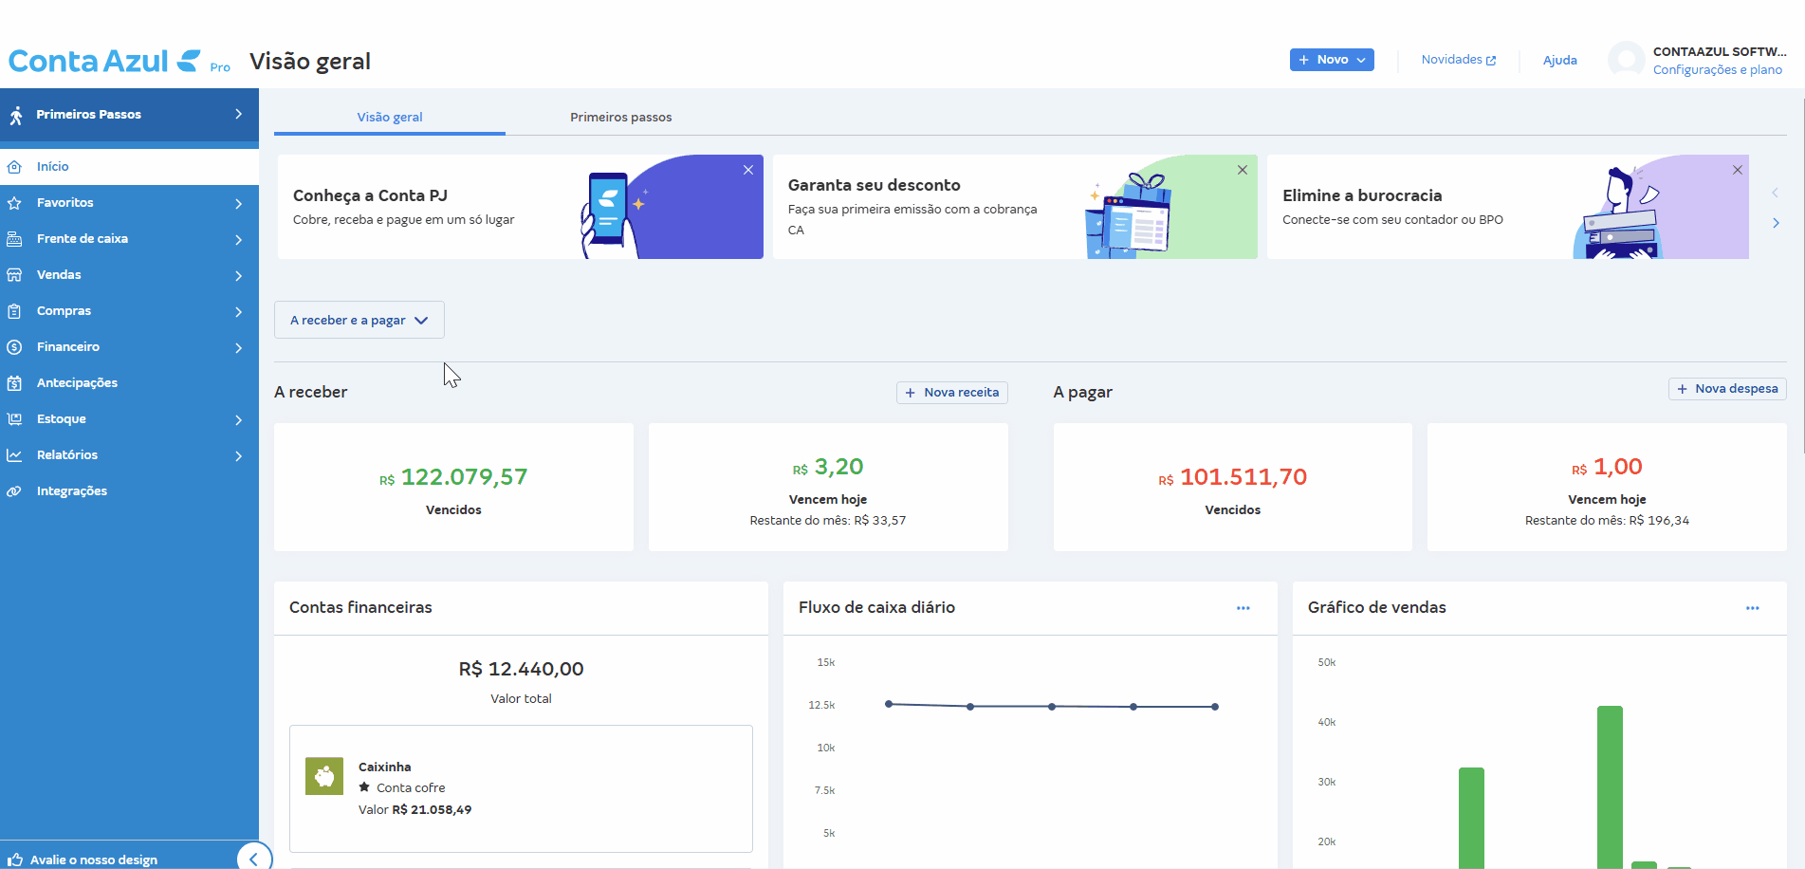Click the Financeiro dollar icon

coord(14,347)
